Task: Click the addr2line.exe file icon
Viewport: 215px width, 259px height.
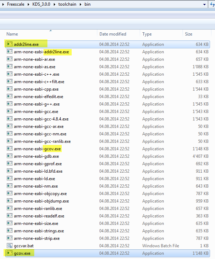Action: point(10,44)
